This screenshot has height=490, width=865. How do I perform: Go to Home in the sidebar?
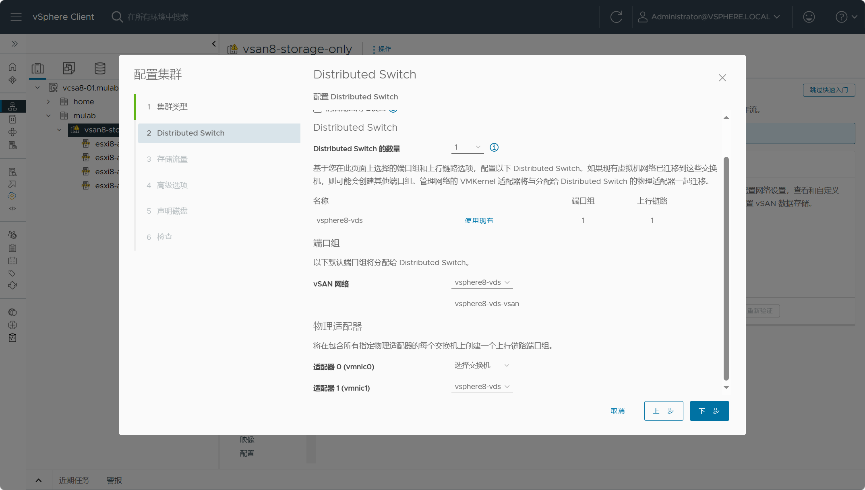[x=12, y=67]
